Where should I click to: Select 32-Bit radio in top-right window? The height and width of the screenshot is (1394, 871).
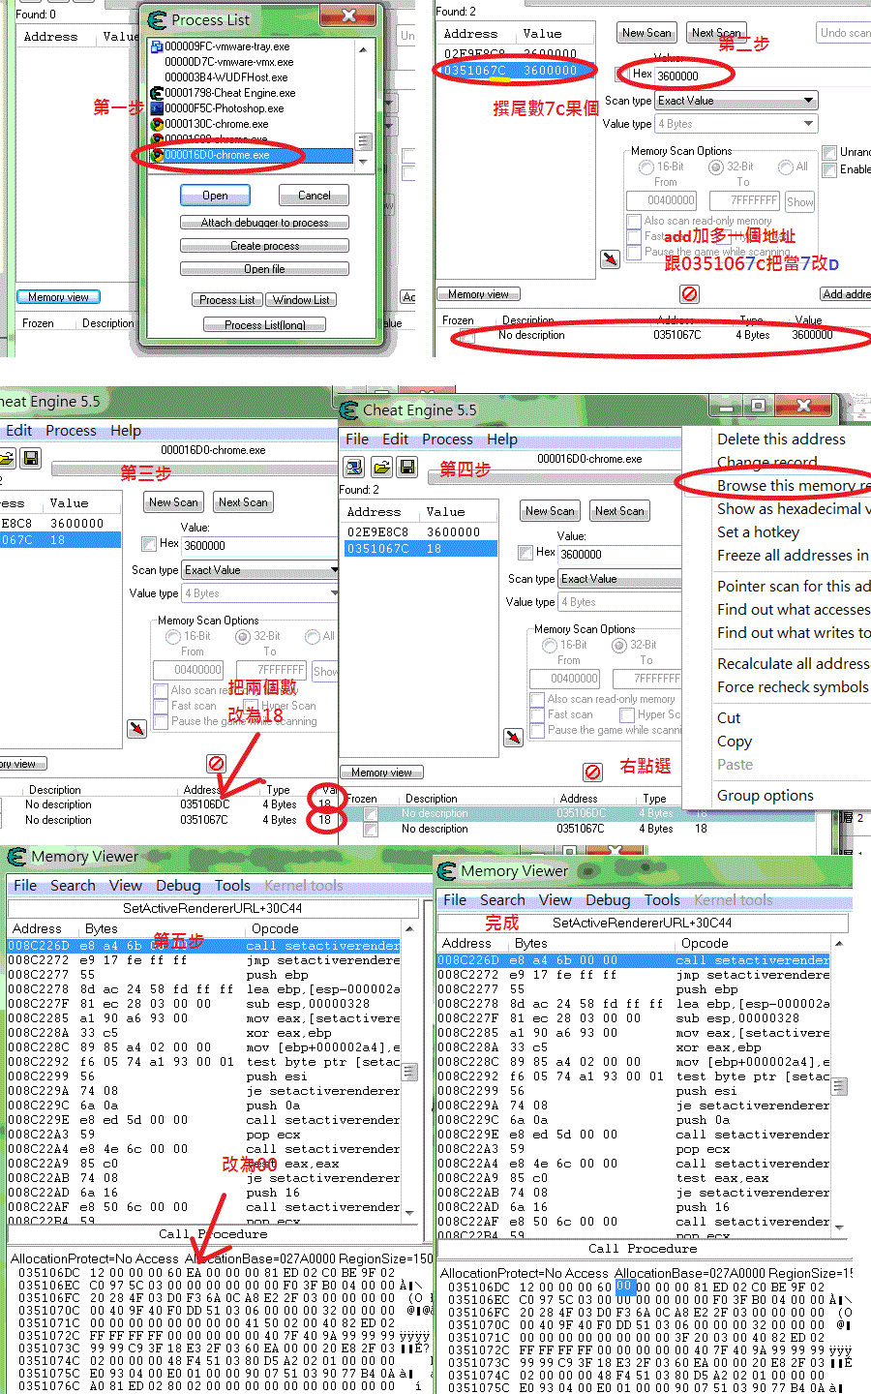pos(717,167)
